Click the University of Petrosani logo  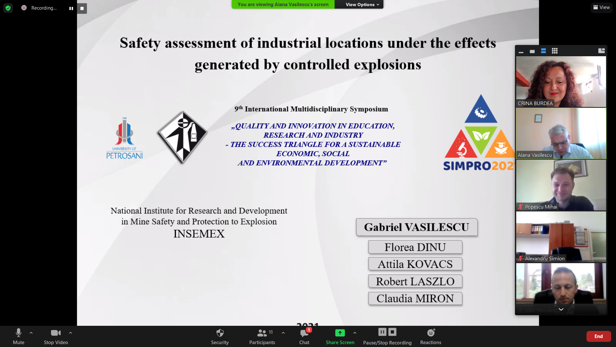pos(124,138)
